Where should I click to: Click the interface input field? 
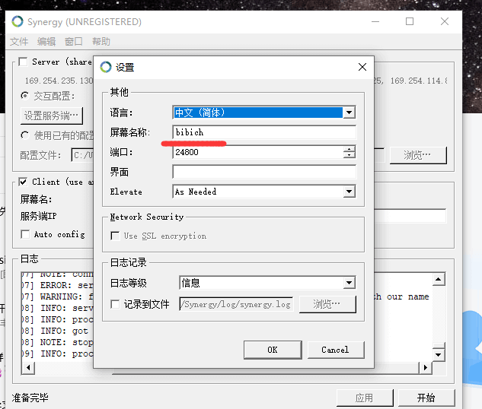(x=263, y=172)
